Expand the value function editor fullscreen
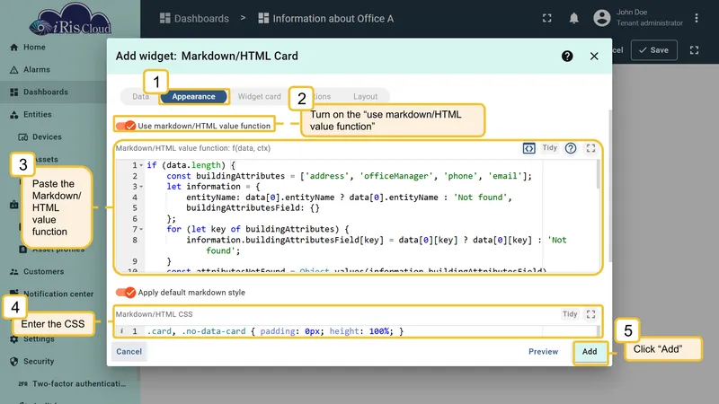 tap(590, 148)
